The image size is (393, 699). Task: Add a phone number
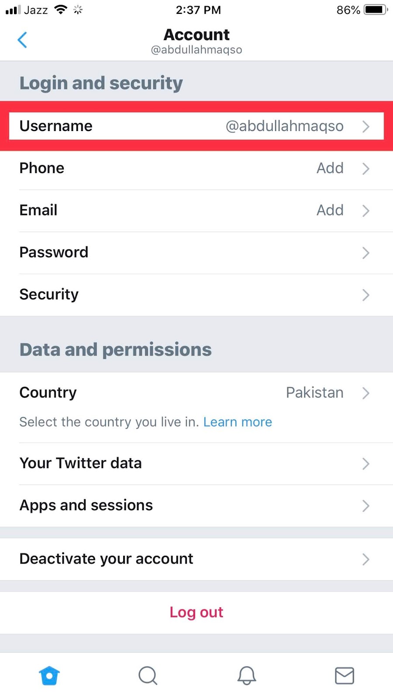(x=330, y=168)
